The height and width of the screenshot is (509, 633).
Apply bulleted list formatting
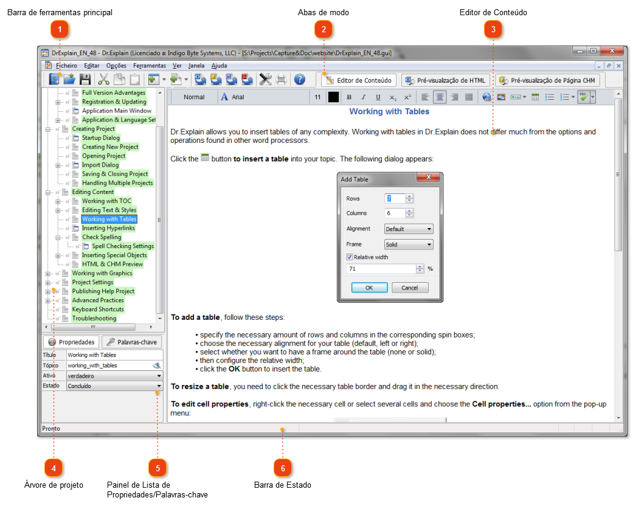(550, 97)
